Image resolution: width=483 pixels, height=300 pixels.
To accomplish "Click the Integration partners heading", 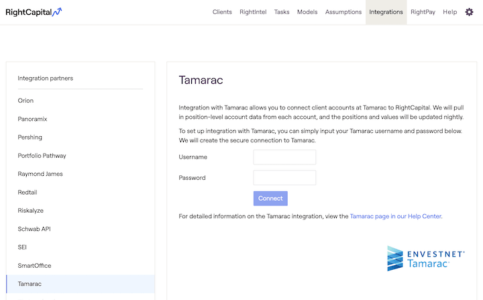I will click(46, 79).
